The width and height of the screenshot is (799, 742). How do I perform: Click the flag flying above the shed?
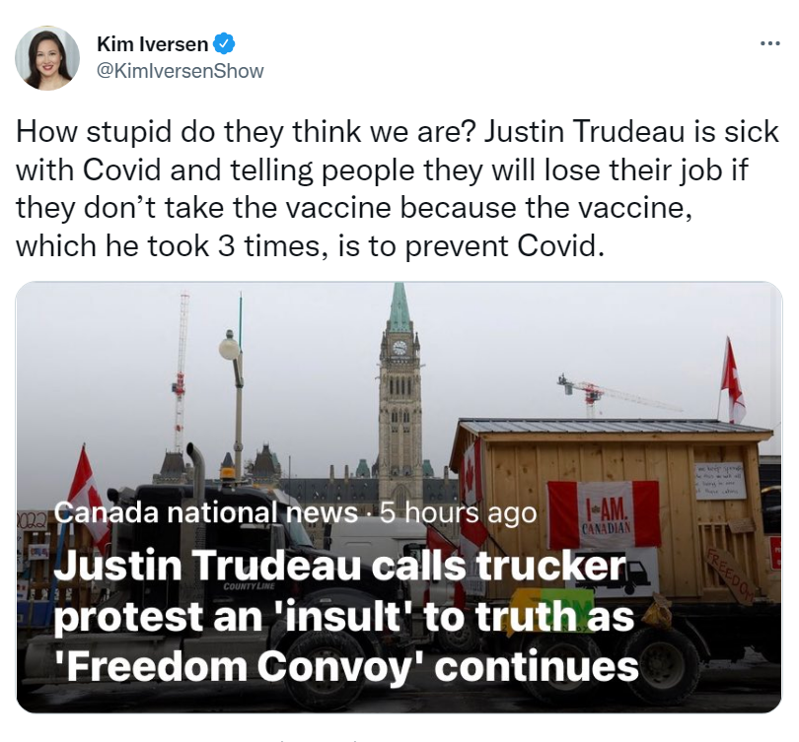tap(732, 380)
